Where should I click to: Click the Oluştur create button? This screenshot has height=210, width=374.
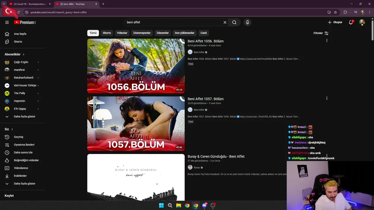point(335,22)
